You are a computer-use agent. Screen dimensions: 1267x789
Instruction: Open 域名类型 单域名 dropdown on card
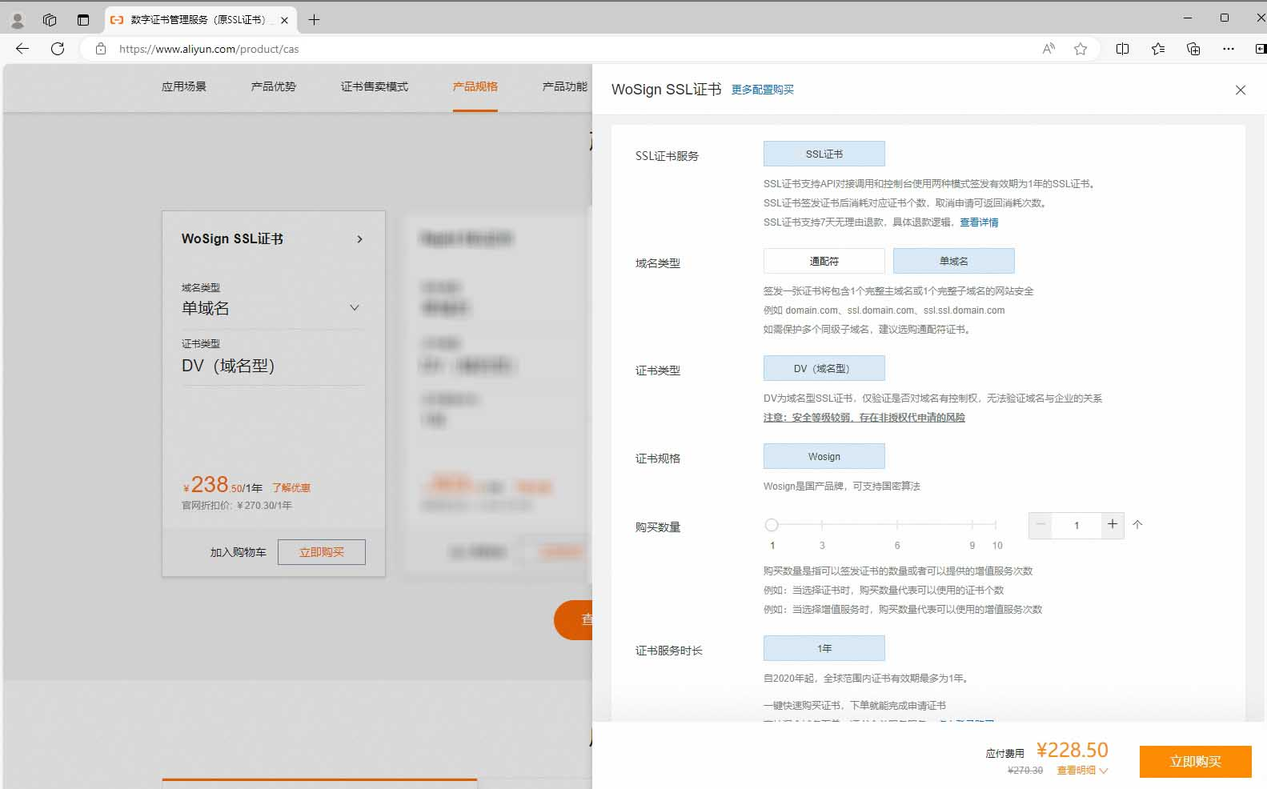[x=273, y=308]
